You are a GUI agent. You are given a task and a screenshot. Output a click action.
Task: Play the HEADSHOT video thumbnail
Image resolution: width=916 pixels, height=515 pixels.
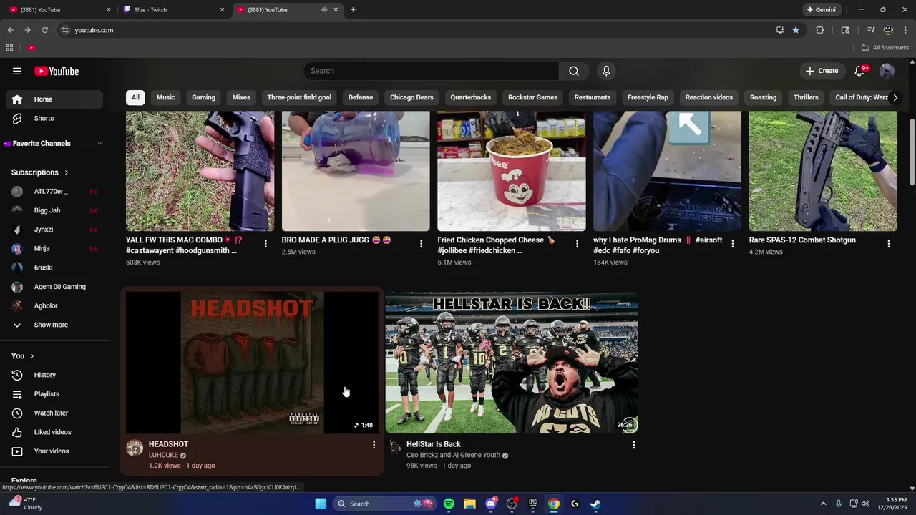click(x=252, y=363)
